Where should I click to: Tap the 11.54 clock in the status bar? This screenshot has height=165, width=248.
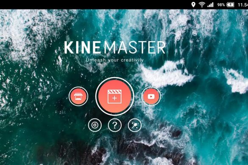[243, 5]
